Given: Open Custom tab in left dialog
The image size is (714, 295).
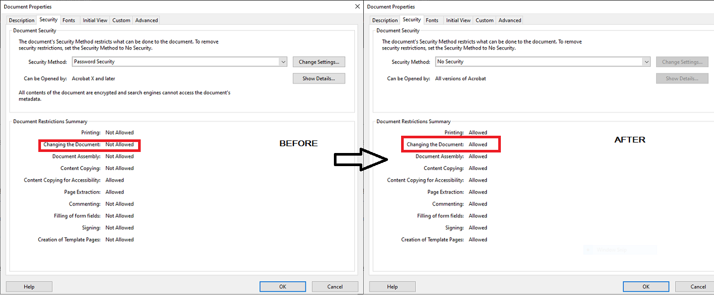Looking at the screenshot, I should (x=121, y=20).
